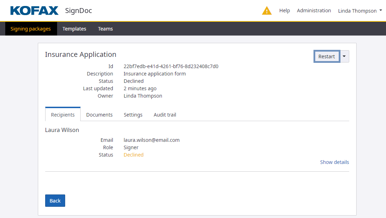Open the Linda Thompson user menu
The height and width of the screenshot is (218, 386).
pyautogui.click(x=359, y=11)
